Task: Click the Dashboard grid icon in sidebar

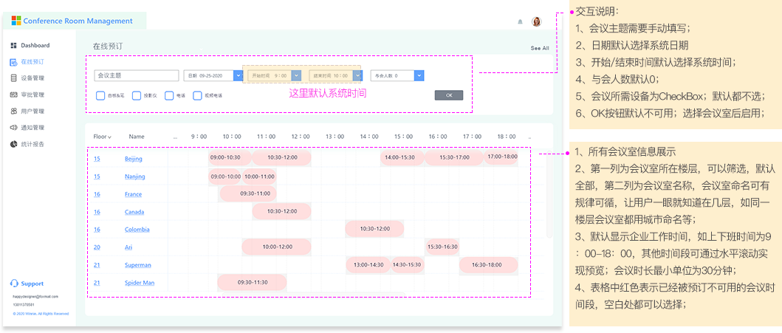Action: 13,46
